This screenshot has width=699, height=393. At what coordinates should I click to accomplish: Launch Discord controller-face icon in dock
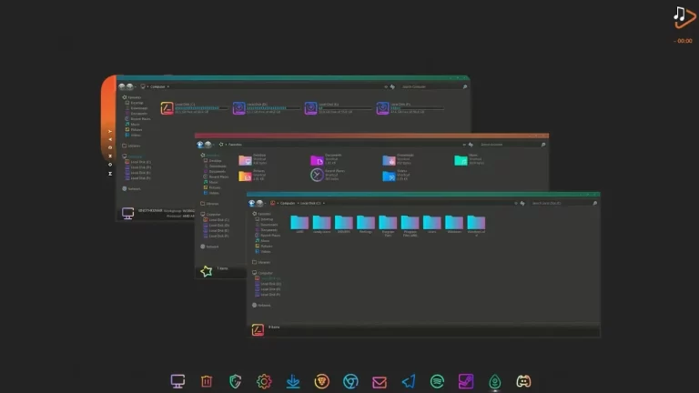pos(524,381)
